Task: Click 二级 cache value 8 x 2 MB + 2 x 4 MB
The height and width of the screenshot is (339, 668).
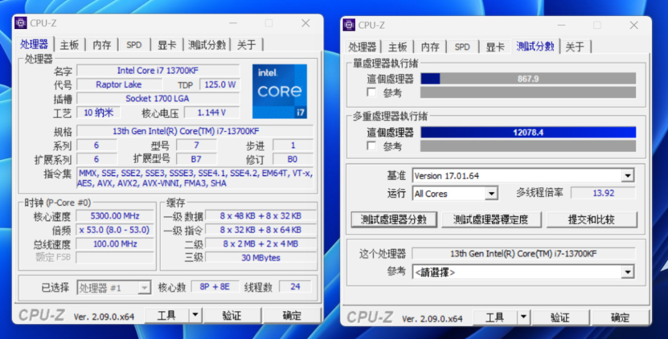Action: (x=261, y=244)
